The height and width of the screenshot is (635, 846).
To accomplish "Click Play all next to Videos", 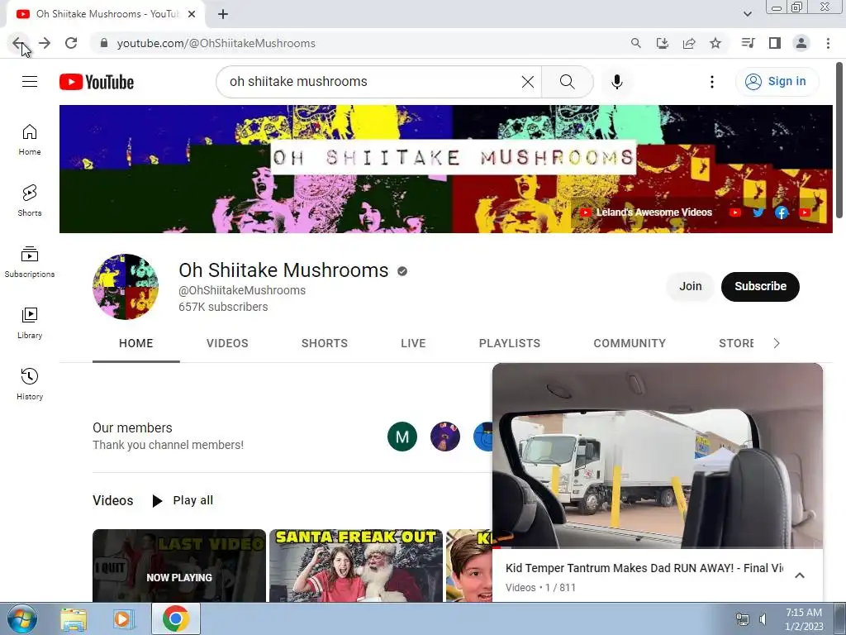I will (183, 500).
